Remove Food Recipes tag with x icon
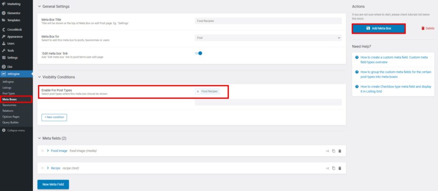 coord(198,91)
